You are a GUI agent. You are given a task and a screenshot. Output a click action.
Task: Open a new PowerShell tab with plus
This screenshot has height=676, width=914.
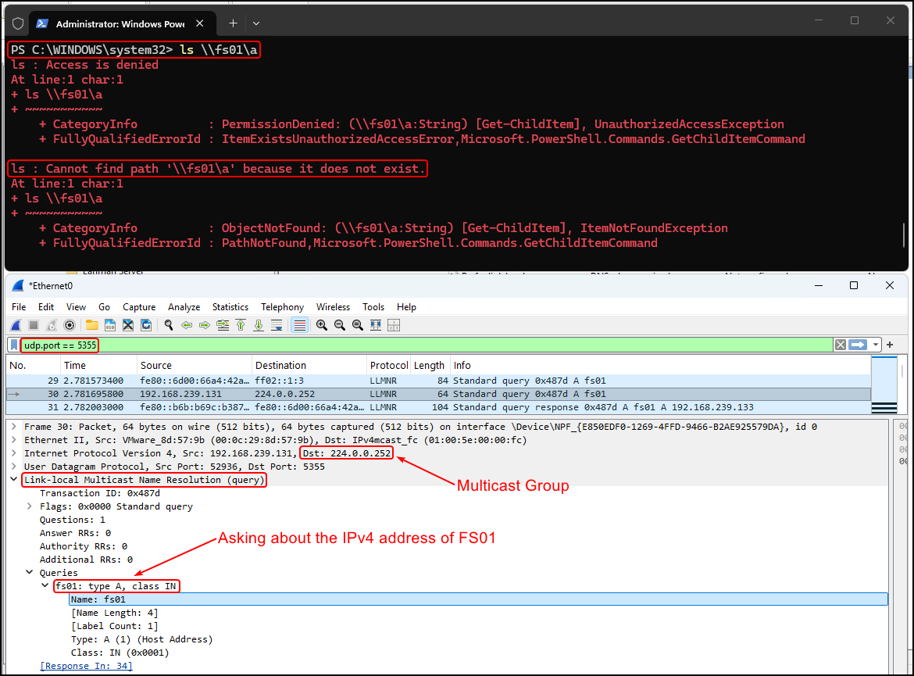pos(233,23)
